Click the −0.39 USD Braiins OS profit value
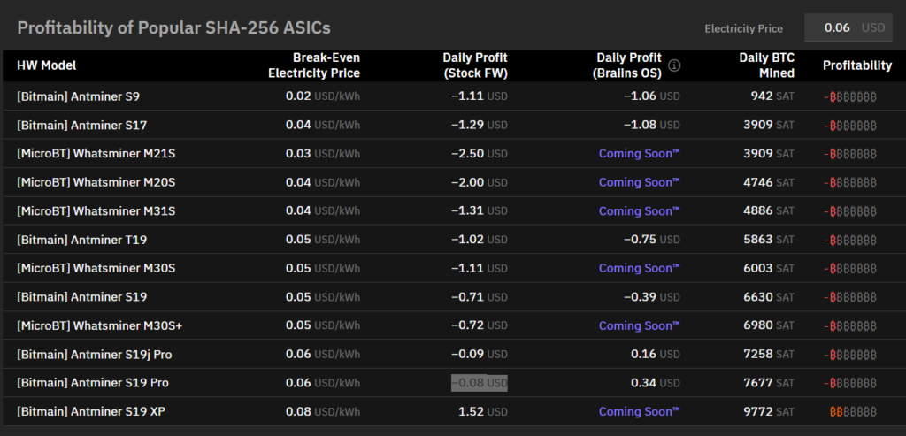 tap(652, 297)
